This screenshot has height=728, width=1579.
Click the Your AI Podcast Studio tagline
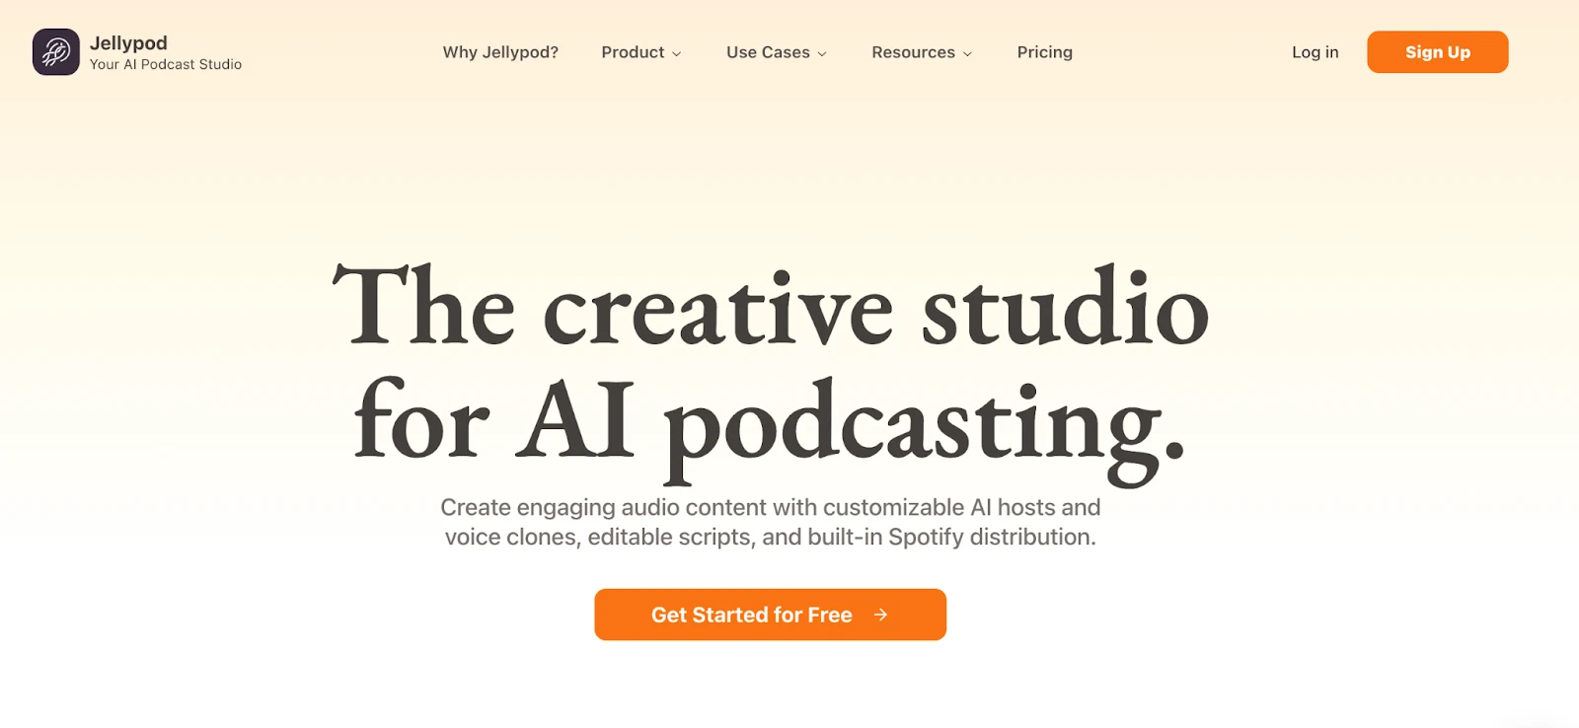pyautogui.click(x=166, y=65)
